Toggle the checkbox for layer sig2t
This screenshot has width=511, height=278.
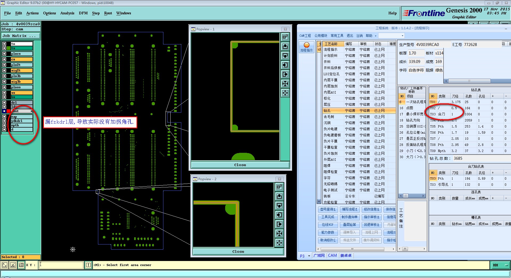coord(4,70)
